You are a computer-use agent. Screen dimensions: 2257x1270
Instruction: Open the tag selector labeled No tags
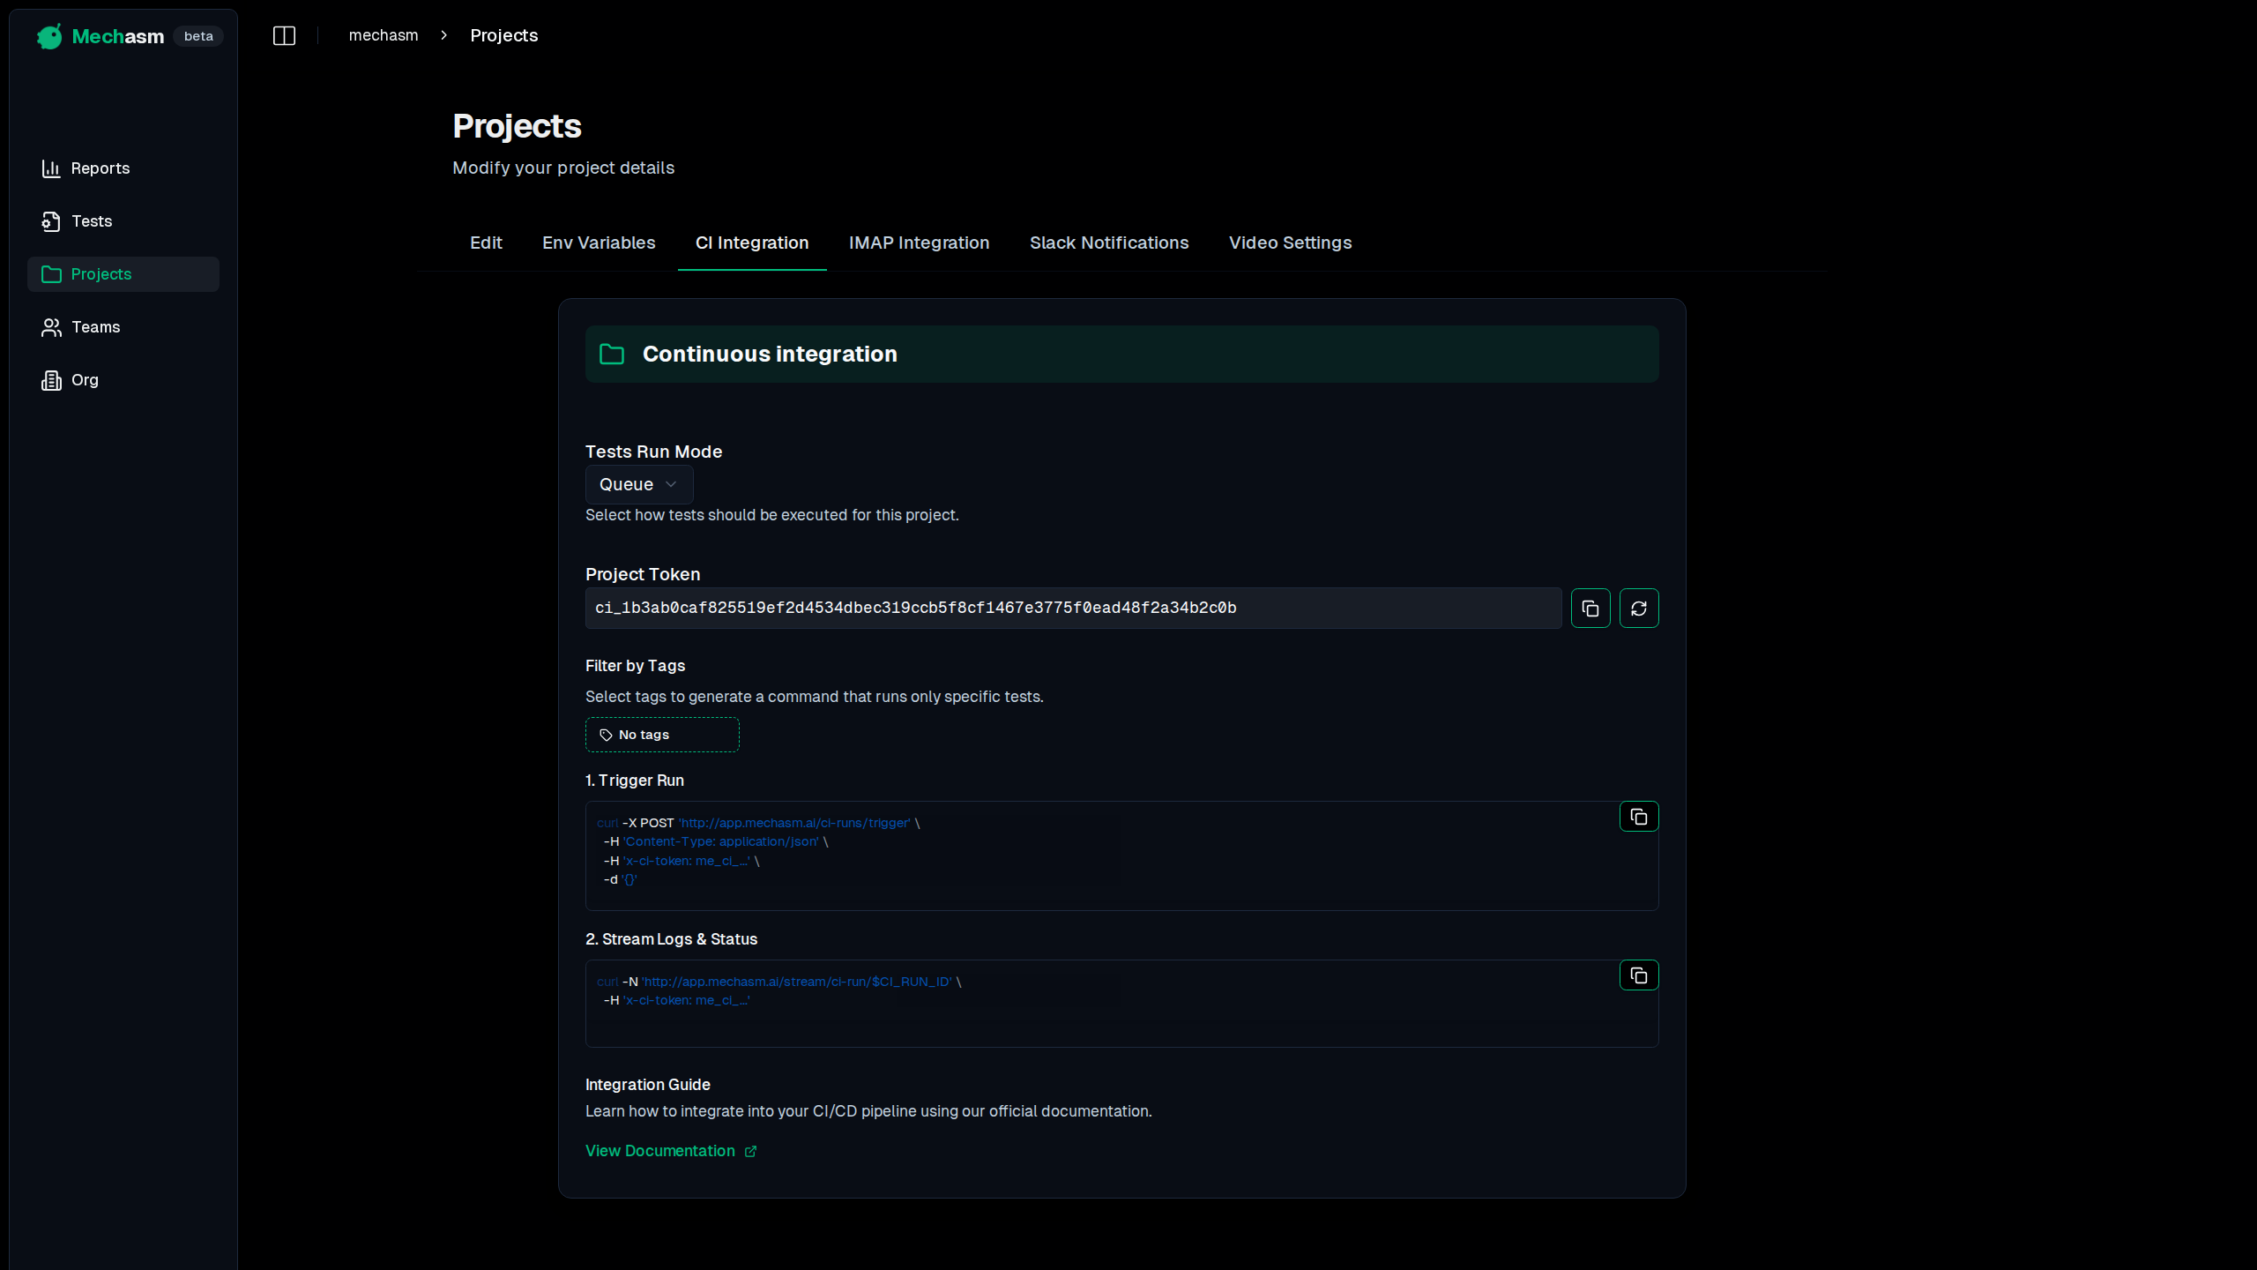click(661, 734)
